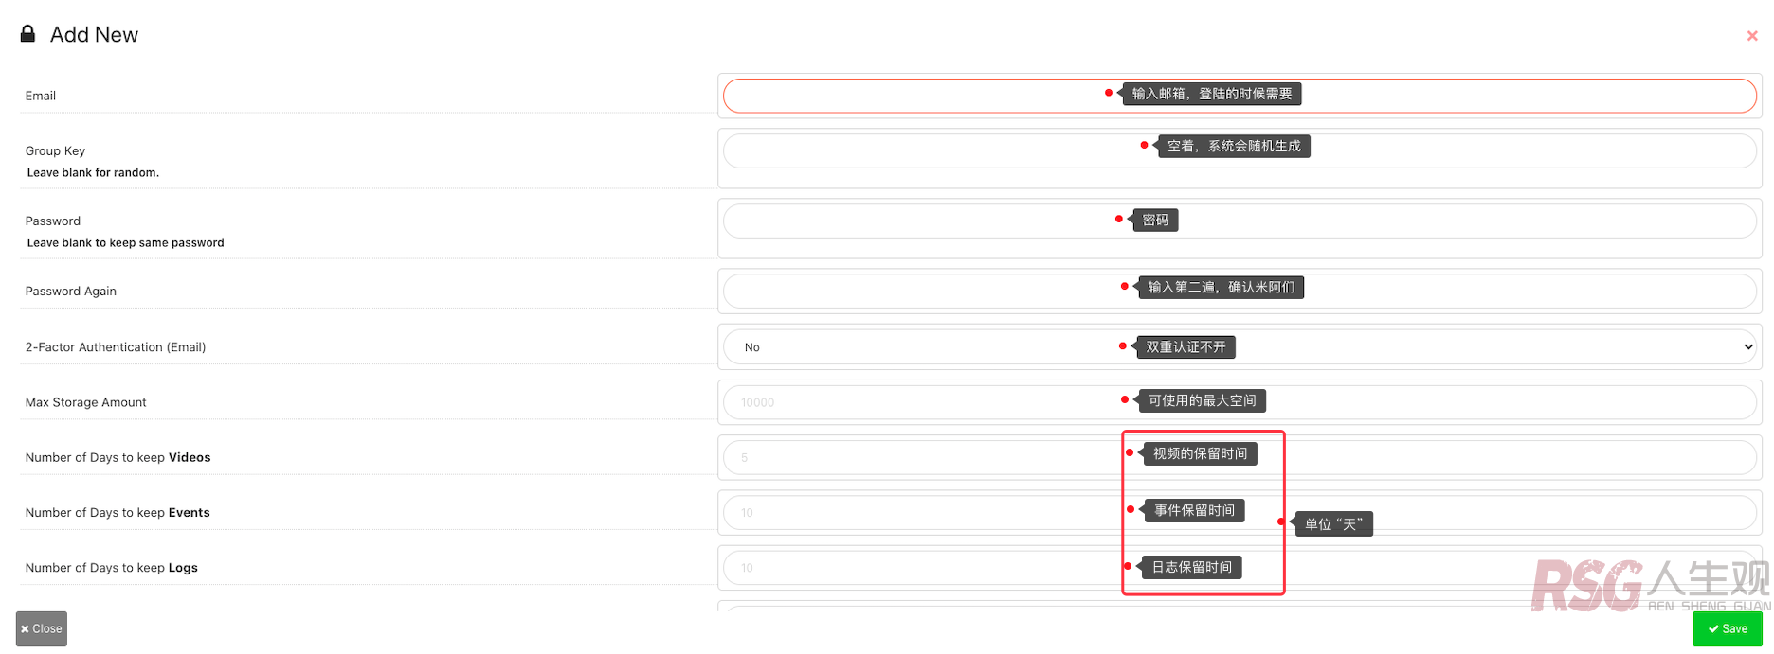Click the lock icon beside Add New

pyautogui.click(x=27, y=34)
